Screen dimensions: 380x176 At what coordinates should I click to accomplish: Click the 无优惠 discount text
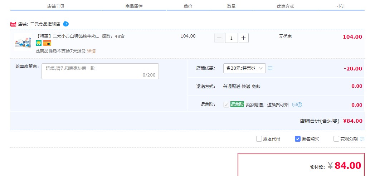coord(285,36)
